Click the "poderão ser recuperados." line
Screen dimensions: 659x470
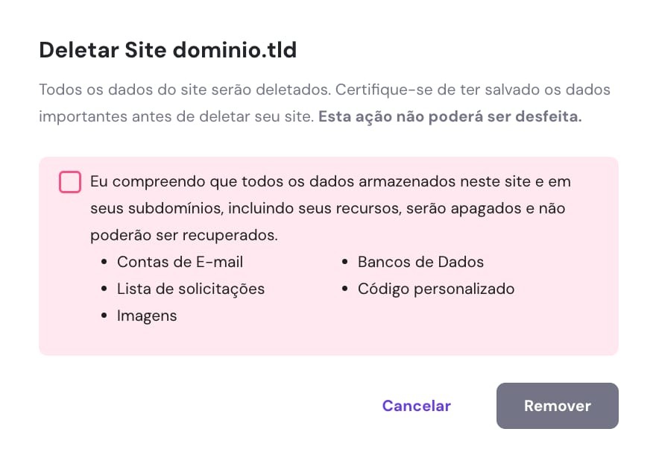(x=183, y=235)
